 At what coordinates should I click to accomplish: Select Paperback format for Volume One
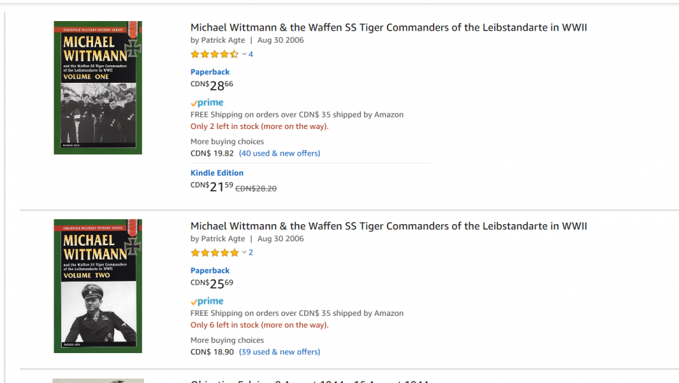(210, 72)
